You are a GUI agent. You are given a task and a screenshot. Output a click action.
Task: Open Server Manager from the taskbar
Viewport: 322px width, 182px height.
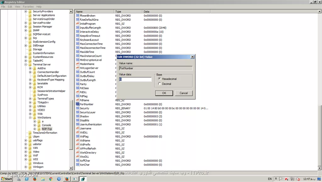pos(19,179)
